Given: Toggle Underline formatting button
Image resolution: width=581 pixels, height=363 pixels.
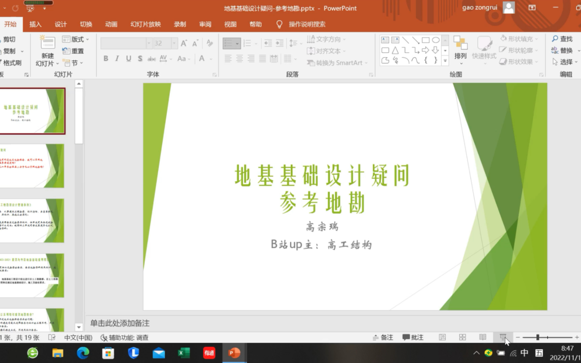Looking at the screenshot, I should point(129,58).
